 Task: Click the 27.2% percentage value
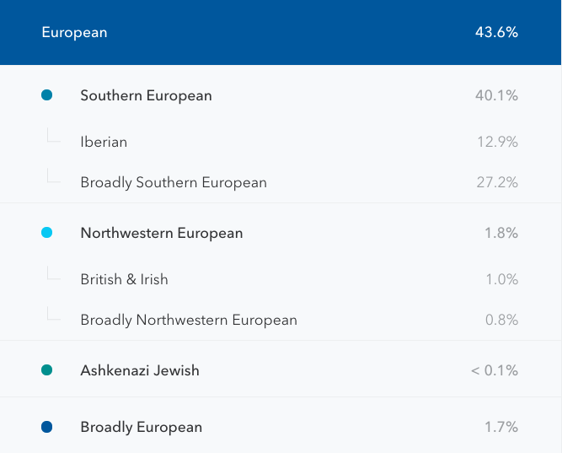(x=497, y=182)
